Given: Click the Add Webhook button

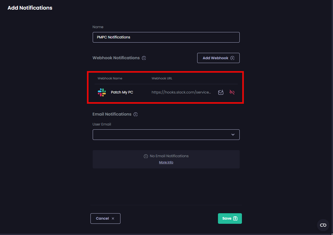Looking at the screenshot, I should tap(218, 58).
